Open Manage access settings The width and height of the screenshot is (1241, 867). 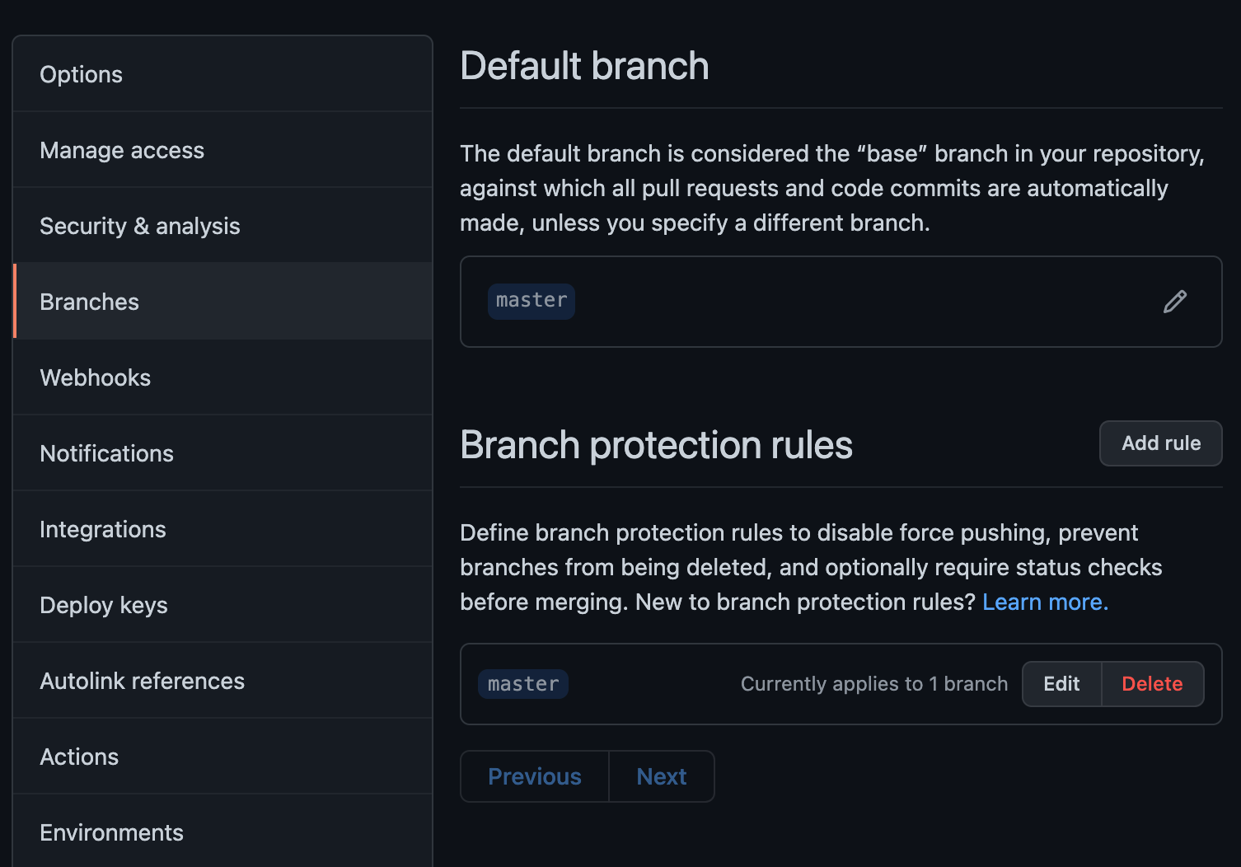pyautogui.click(x=222, y=150)
